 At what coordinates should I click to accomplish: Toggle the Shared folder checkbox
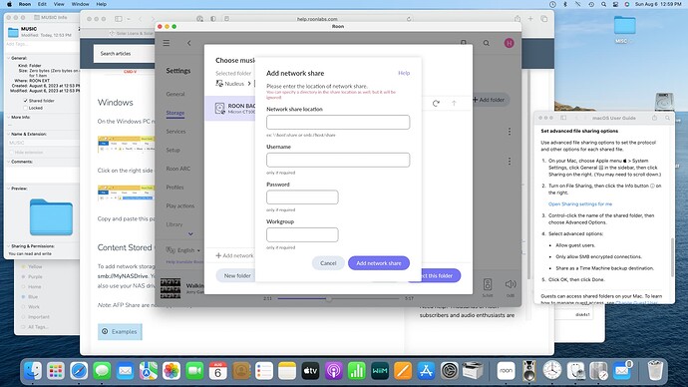click(26, 101)
